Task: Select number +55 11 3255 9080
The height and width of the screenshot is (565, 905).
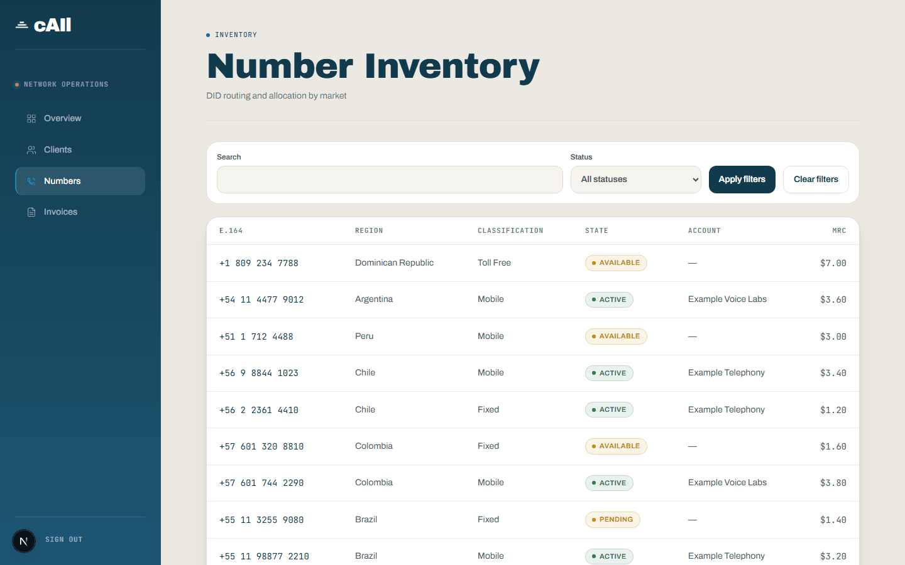Action: (x=261, y=520)
